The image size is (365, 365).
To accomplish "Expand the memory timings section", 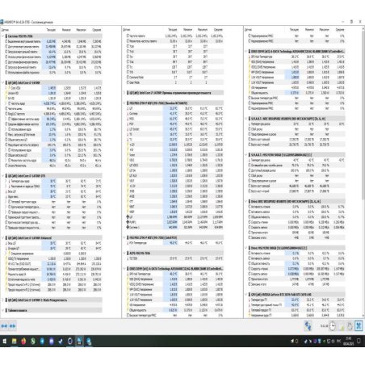I will coord(3,310).
